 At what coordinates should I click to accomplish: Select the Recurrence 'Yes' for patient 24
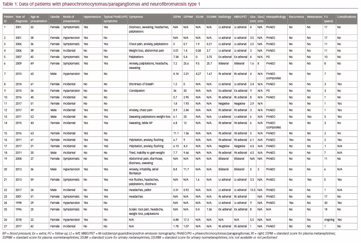291,203
